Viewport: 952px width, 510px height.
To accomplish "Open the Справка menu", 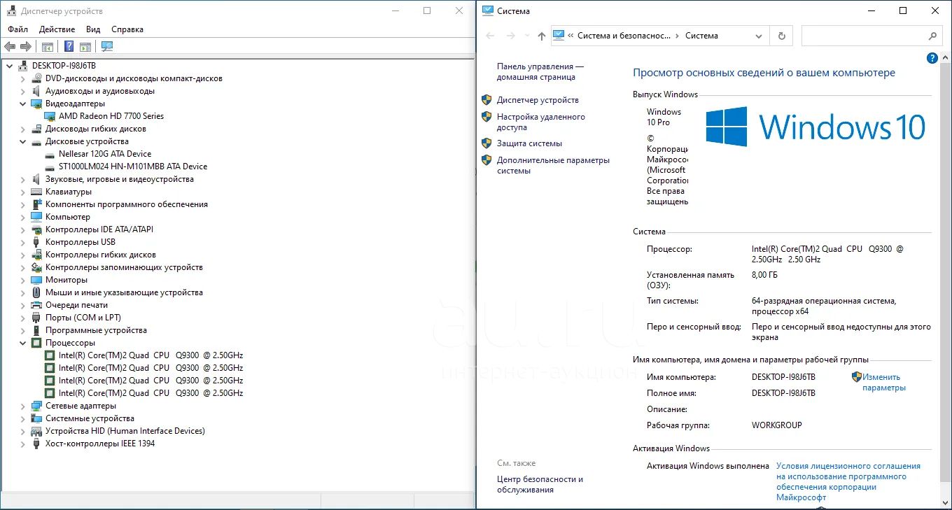I will coord(127,29).
